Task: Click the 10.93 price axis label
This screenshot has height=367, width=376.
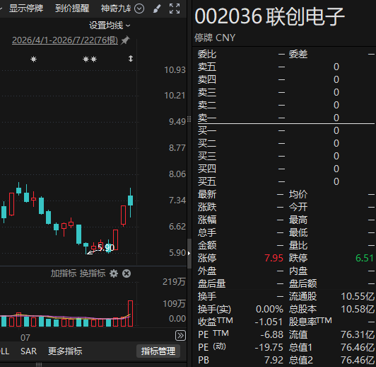Action: (175, 70)
